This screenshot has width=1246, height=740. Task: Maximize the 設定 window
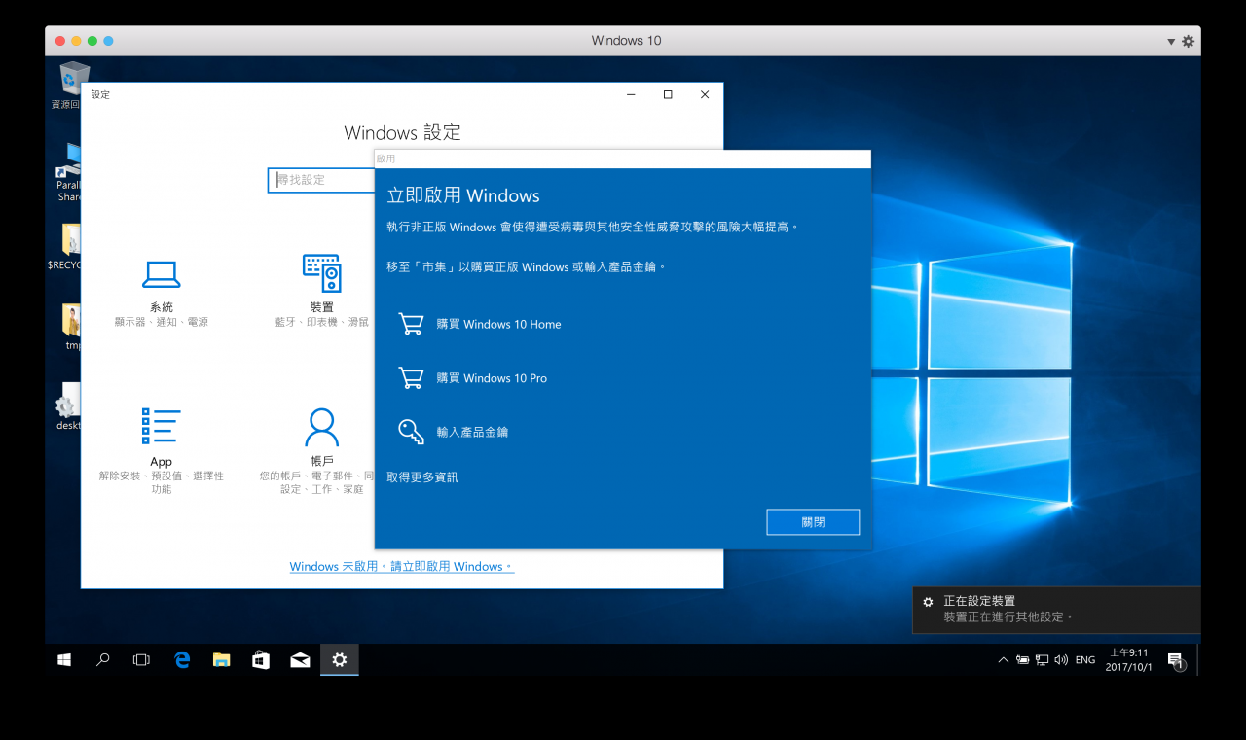[668, 94]
